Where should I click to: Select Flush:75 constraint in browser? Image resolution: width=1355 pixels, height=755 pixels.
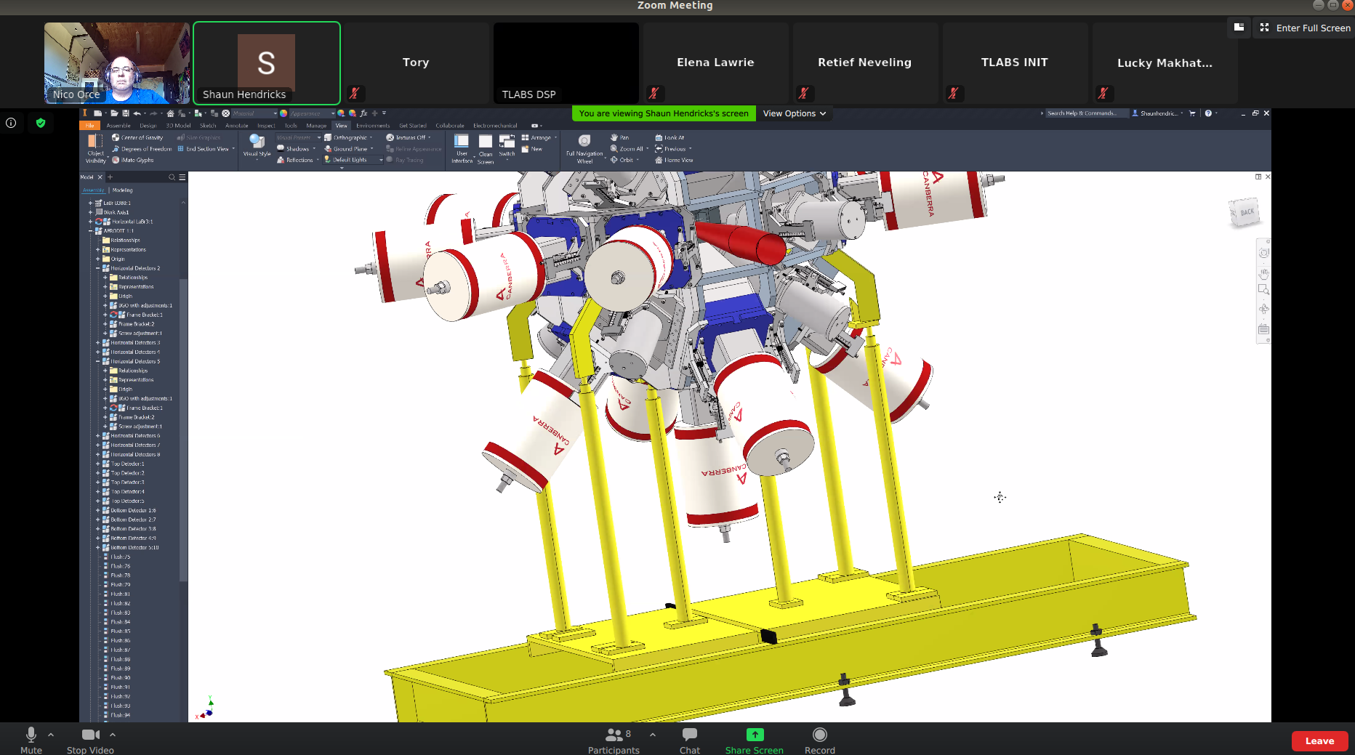click(117, 557)
